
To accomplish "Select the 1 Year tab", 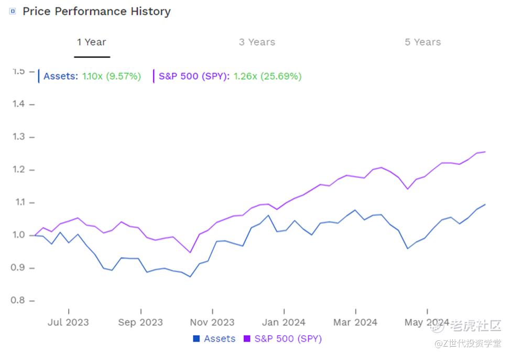I will pyautogui.click(x=92, y=42).
